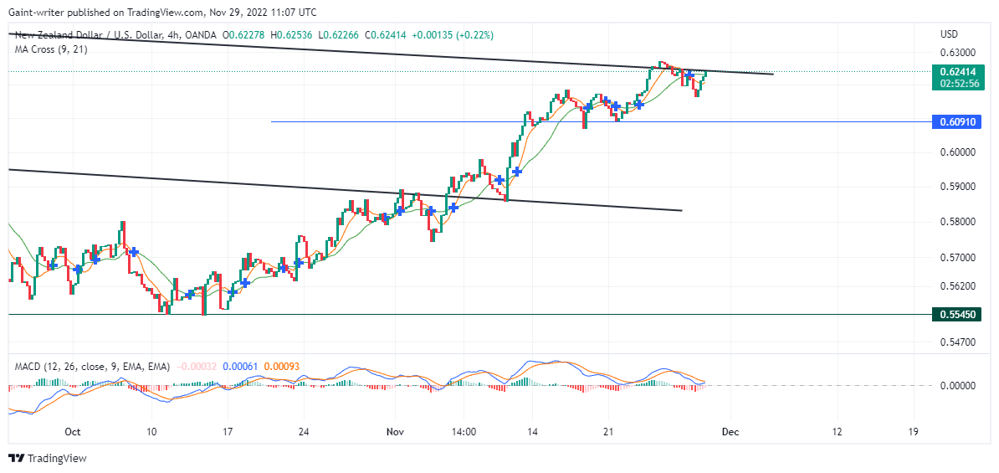999x473 pixels.
Task: Click the 0.00000 MACD axis value
Action: point(960,386)
